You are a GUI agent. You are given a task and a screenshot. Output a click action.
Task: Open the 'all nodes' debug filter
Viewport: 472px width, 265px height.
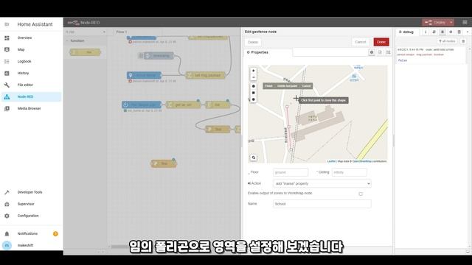coord(447,41)
